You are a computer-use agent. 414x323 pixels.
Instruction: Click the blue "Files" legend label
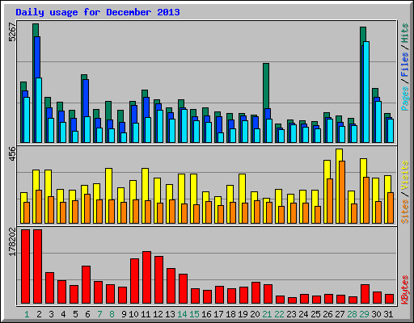405,64
